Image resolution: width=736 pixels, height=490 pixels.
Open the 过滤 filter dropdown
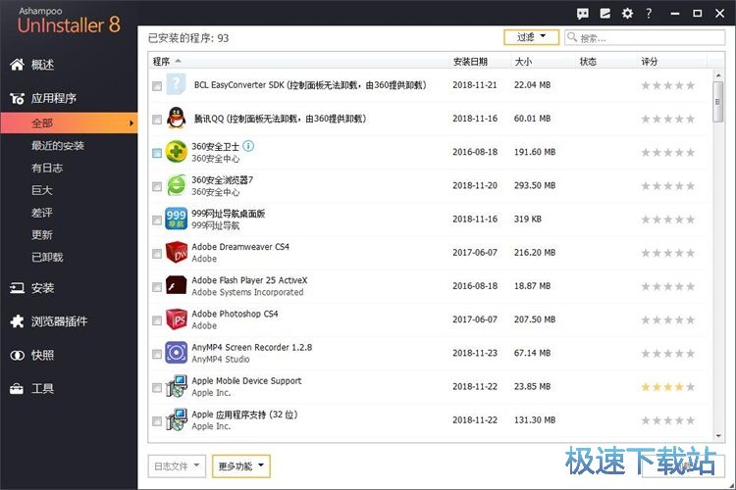tap(531, 37)
